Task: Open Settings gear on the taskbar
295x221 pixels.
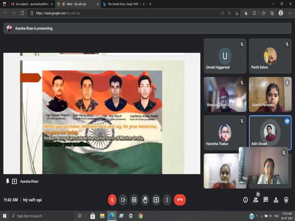Action: click(x=131, y=216)
